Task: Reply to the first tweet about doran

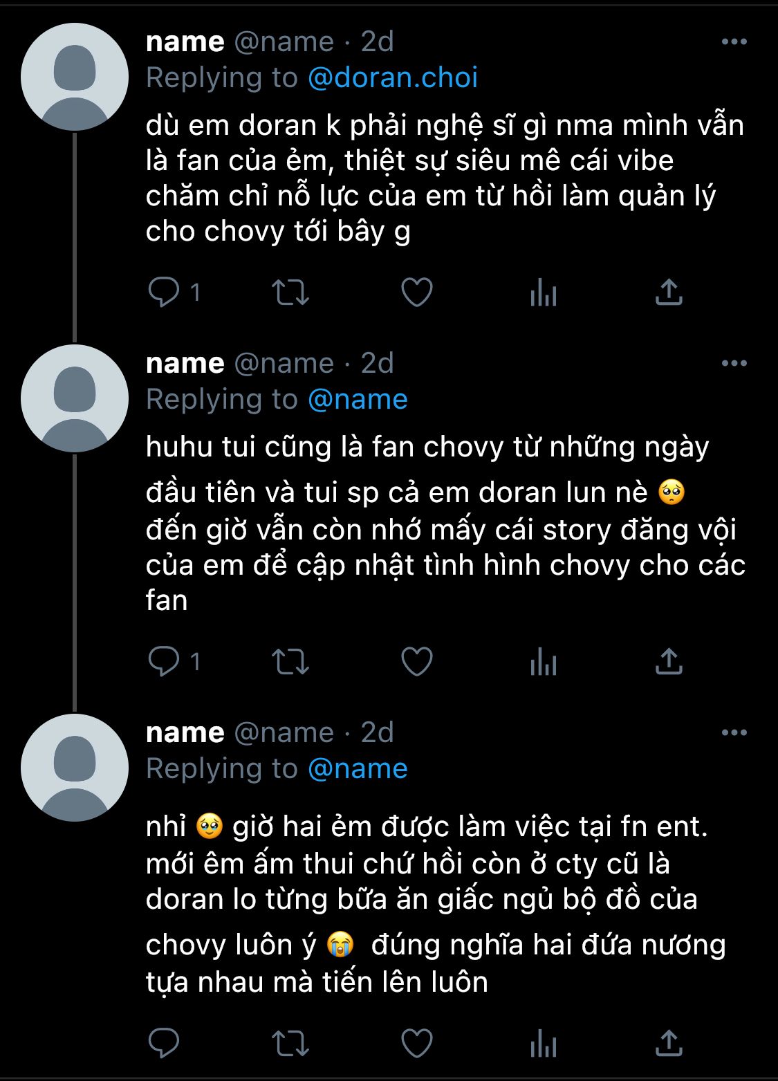Action: 164,292
